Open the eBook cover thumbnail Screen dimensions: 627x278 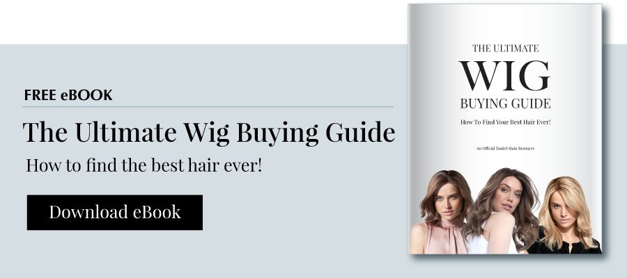(x=504, y=129)
